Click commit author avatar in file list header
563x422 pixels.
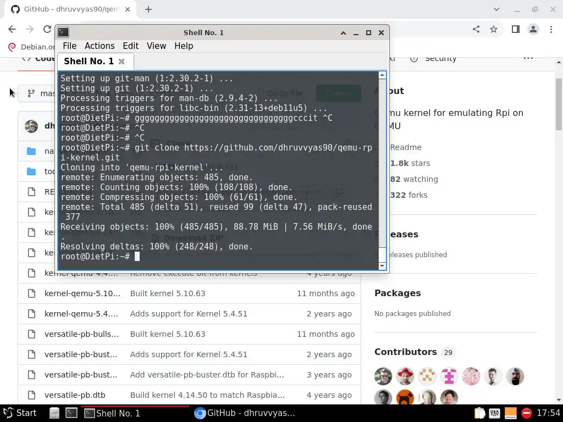(31, 126)
